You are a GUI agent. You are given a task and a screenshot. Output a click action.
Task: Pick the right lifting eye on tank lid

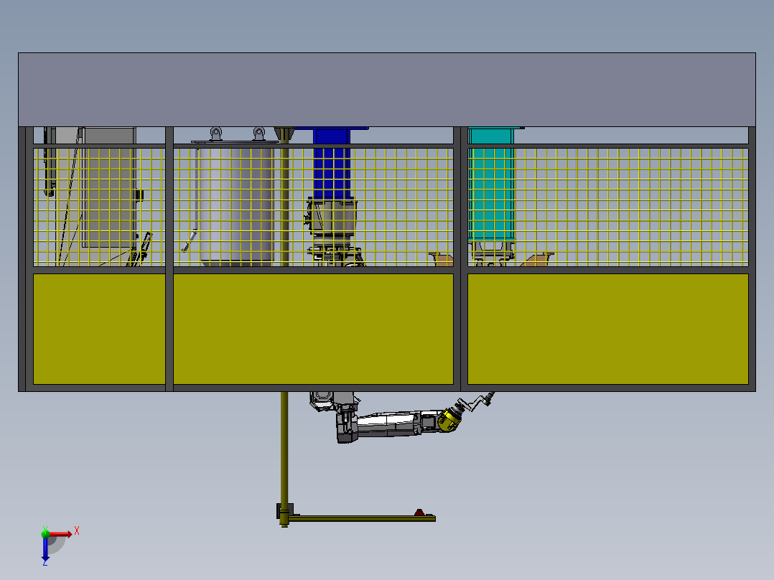coord(259,134)
